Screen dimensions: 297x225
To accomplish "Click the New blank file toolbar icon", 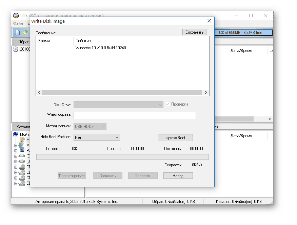I will point(17,33).
